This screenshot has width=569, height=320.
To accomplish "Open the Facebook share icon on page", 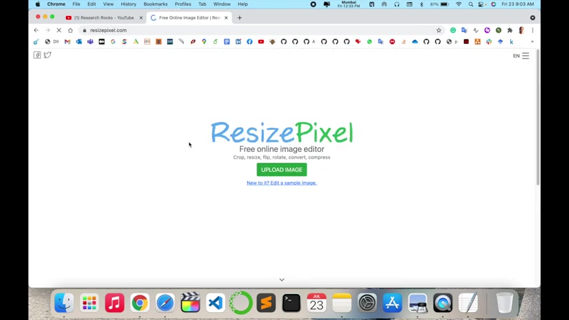I will 37,55.
